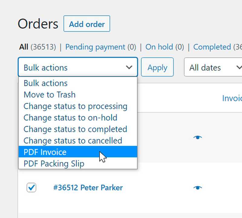Select Move to Trash in the dropdown list
The height and width of the screenshot is (218, 242).
tap(50, 95)
